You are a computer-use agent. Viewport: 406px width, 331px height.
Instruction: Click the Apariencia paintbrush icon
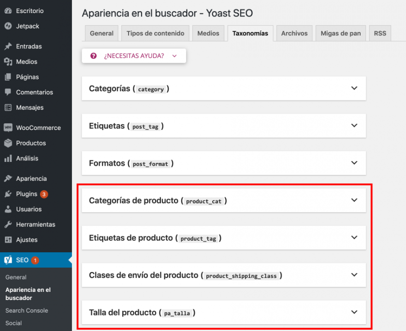coord(8,179)
